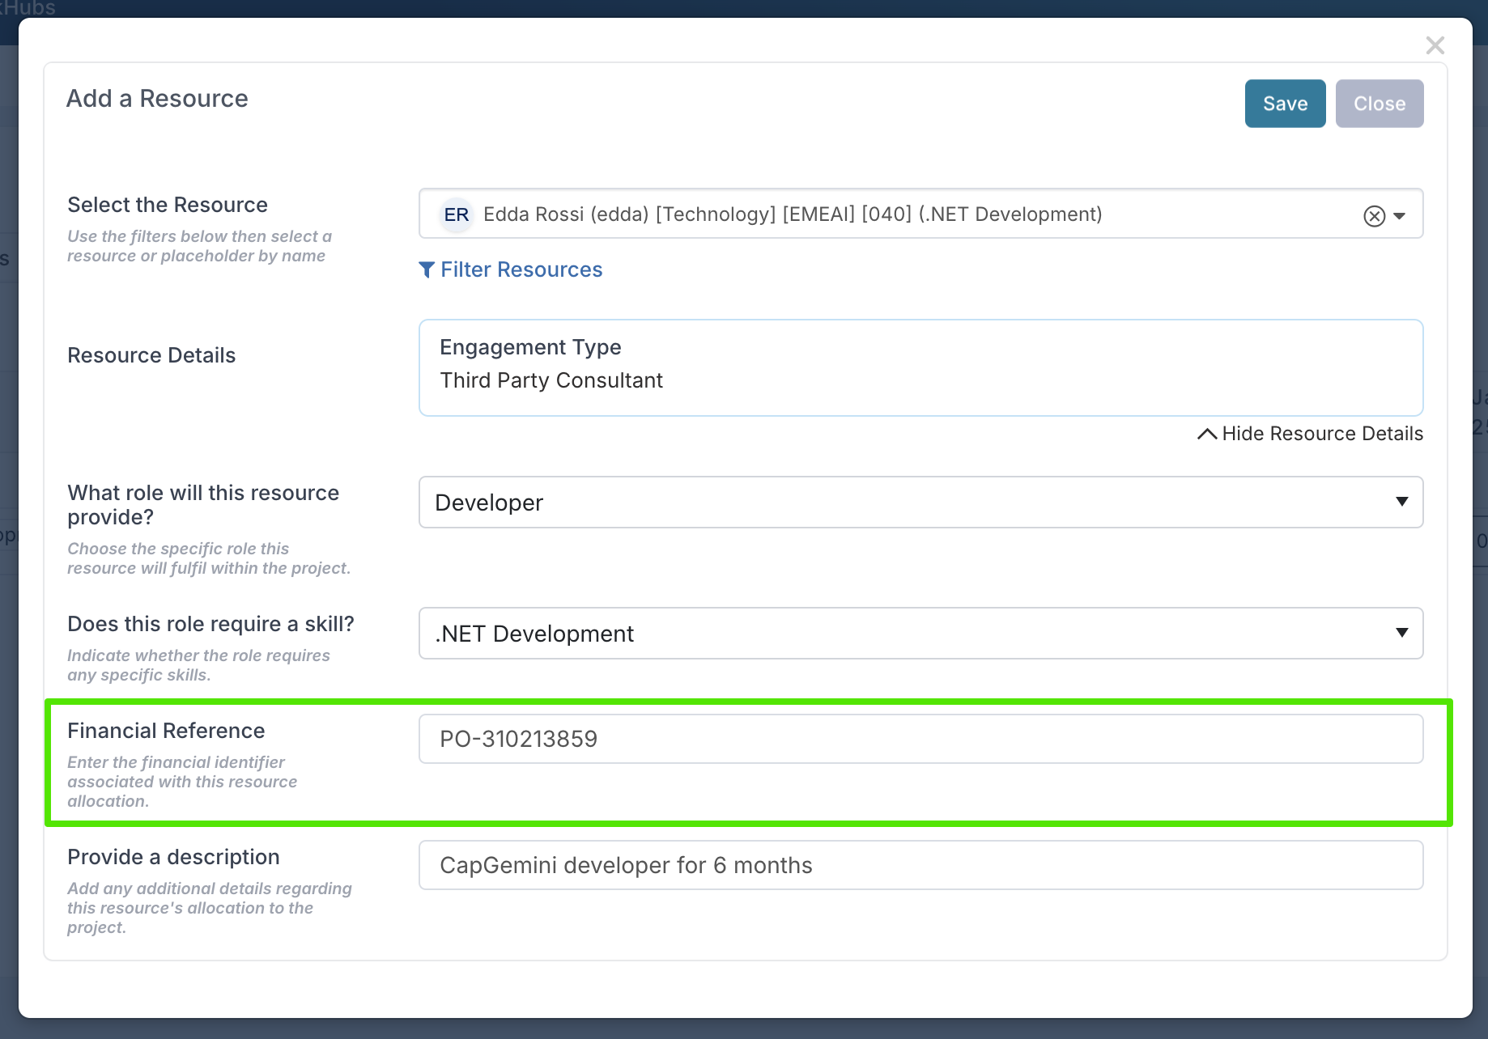Open the resource selection dropdown arrow
The image size is (1488, 1039).
(x=1400, y=216)
